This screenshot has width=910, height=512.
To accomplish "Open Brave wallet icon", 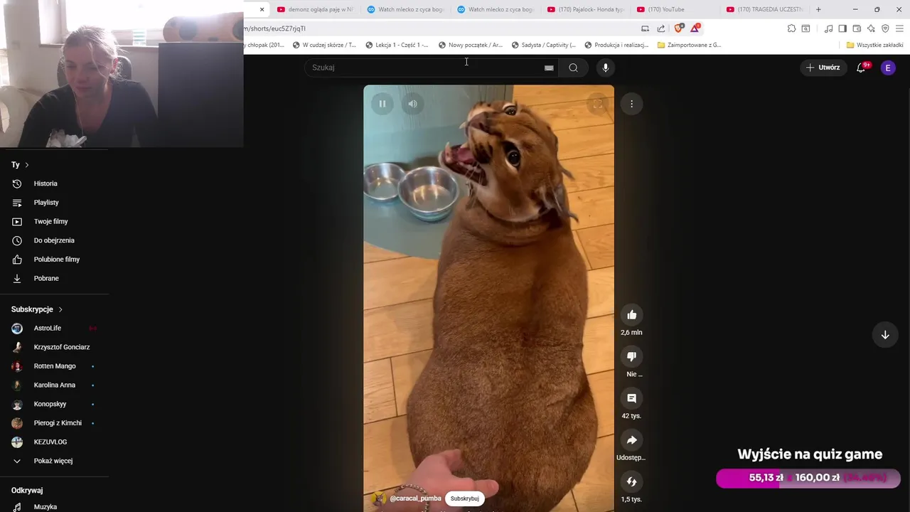I will tap(857, 28).
